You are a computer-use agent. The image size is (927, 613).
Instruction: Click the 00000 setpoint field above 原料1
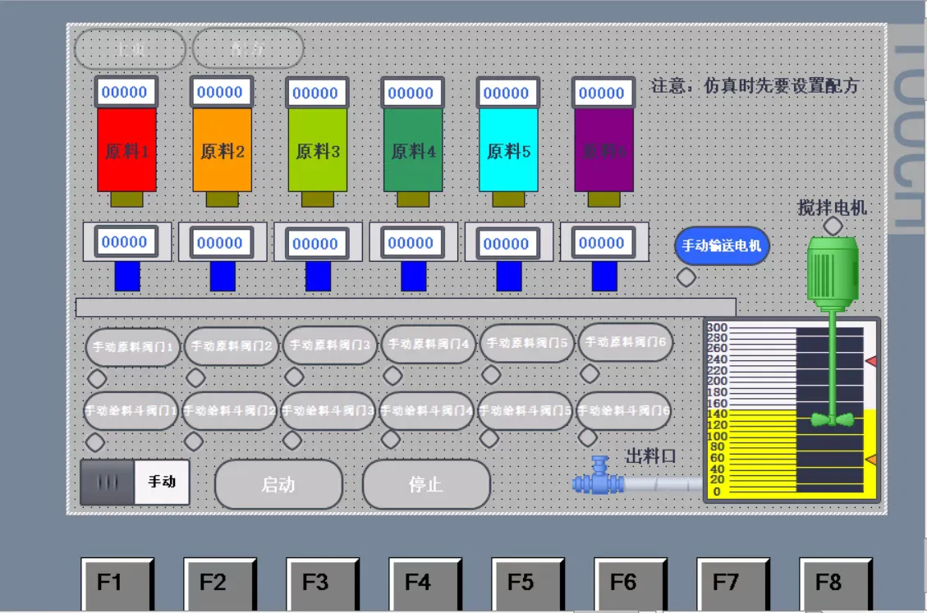point(127,92)
